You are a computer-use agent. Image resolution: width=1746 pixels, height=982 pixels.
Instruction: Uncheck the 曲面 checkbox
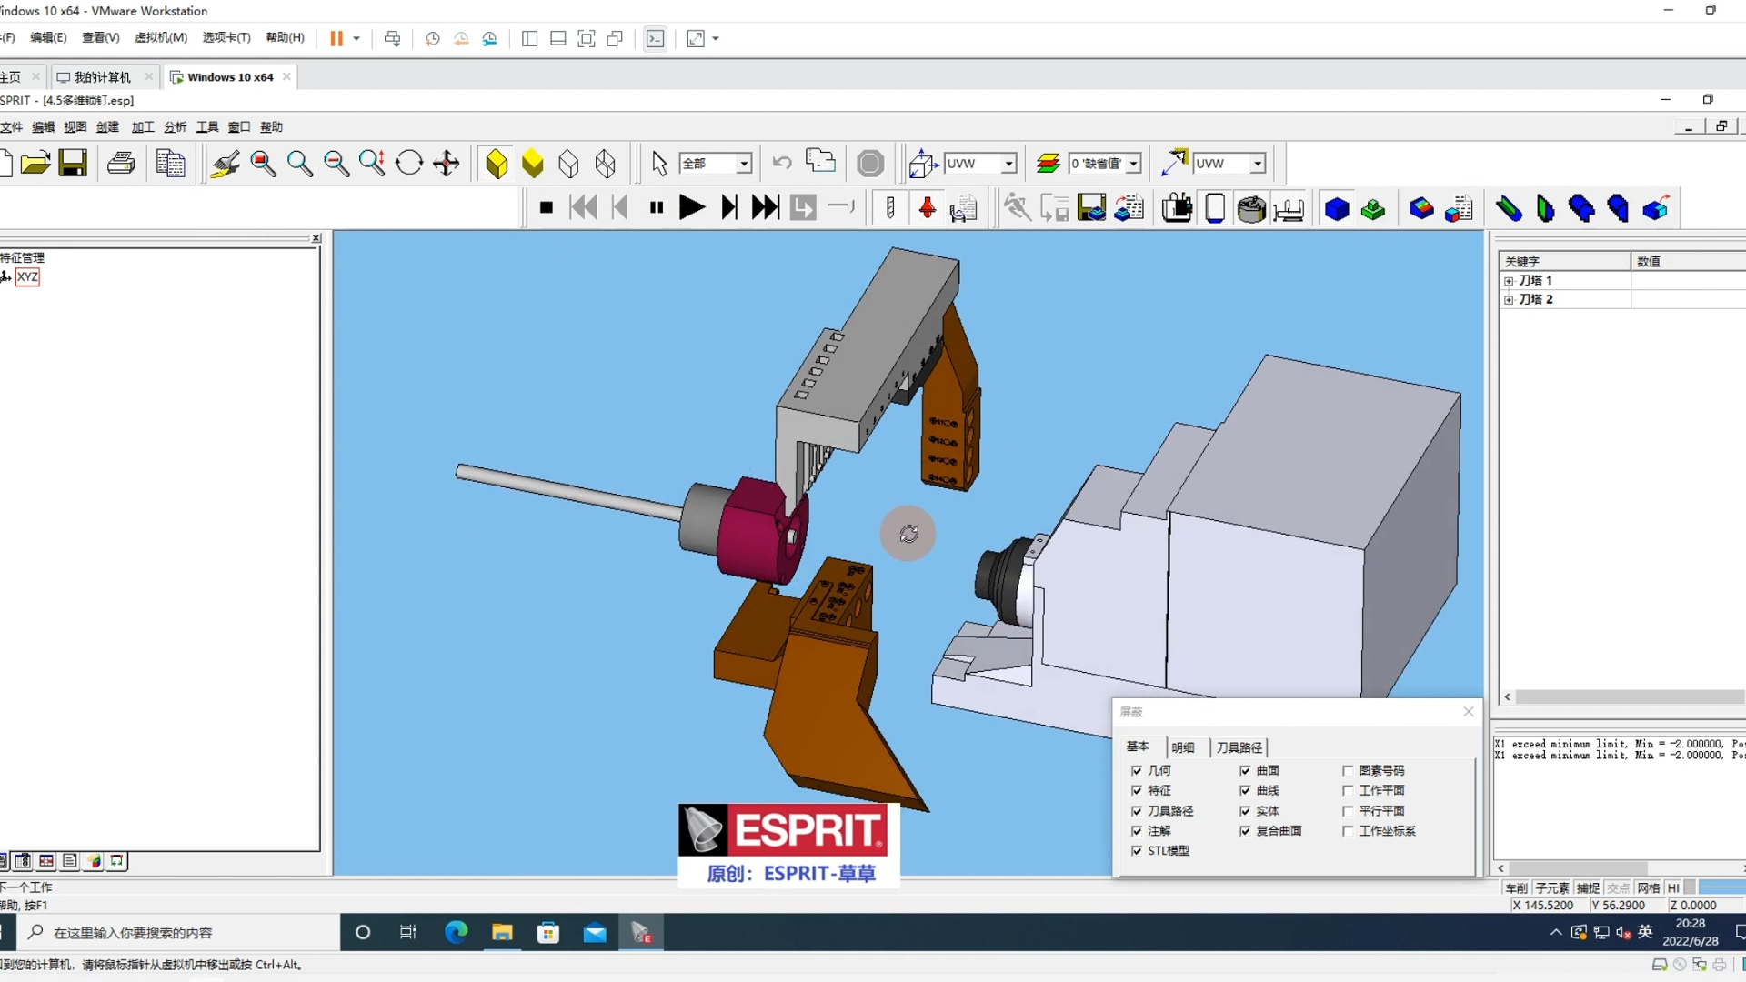pyautogui.click(x=1245, y=770)
